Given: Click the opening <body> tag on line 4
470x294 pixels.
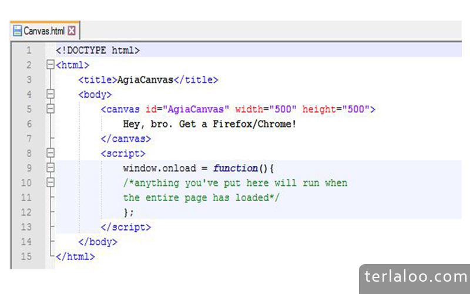Looking at the screenshot, I should [95, 95].
